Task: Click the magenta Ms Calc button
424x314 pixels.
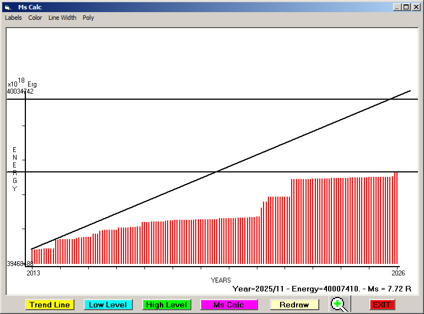Action: click(229, 305)
